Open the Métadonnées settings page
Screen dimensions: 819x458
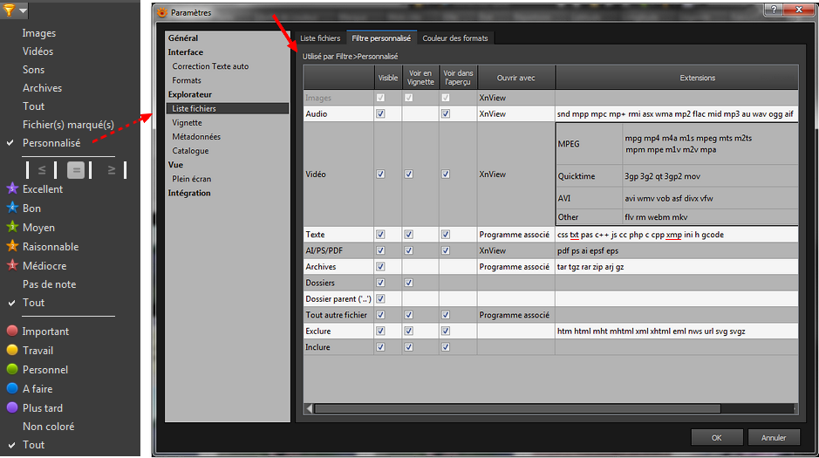coord(196,137)
